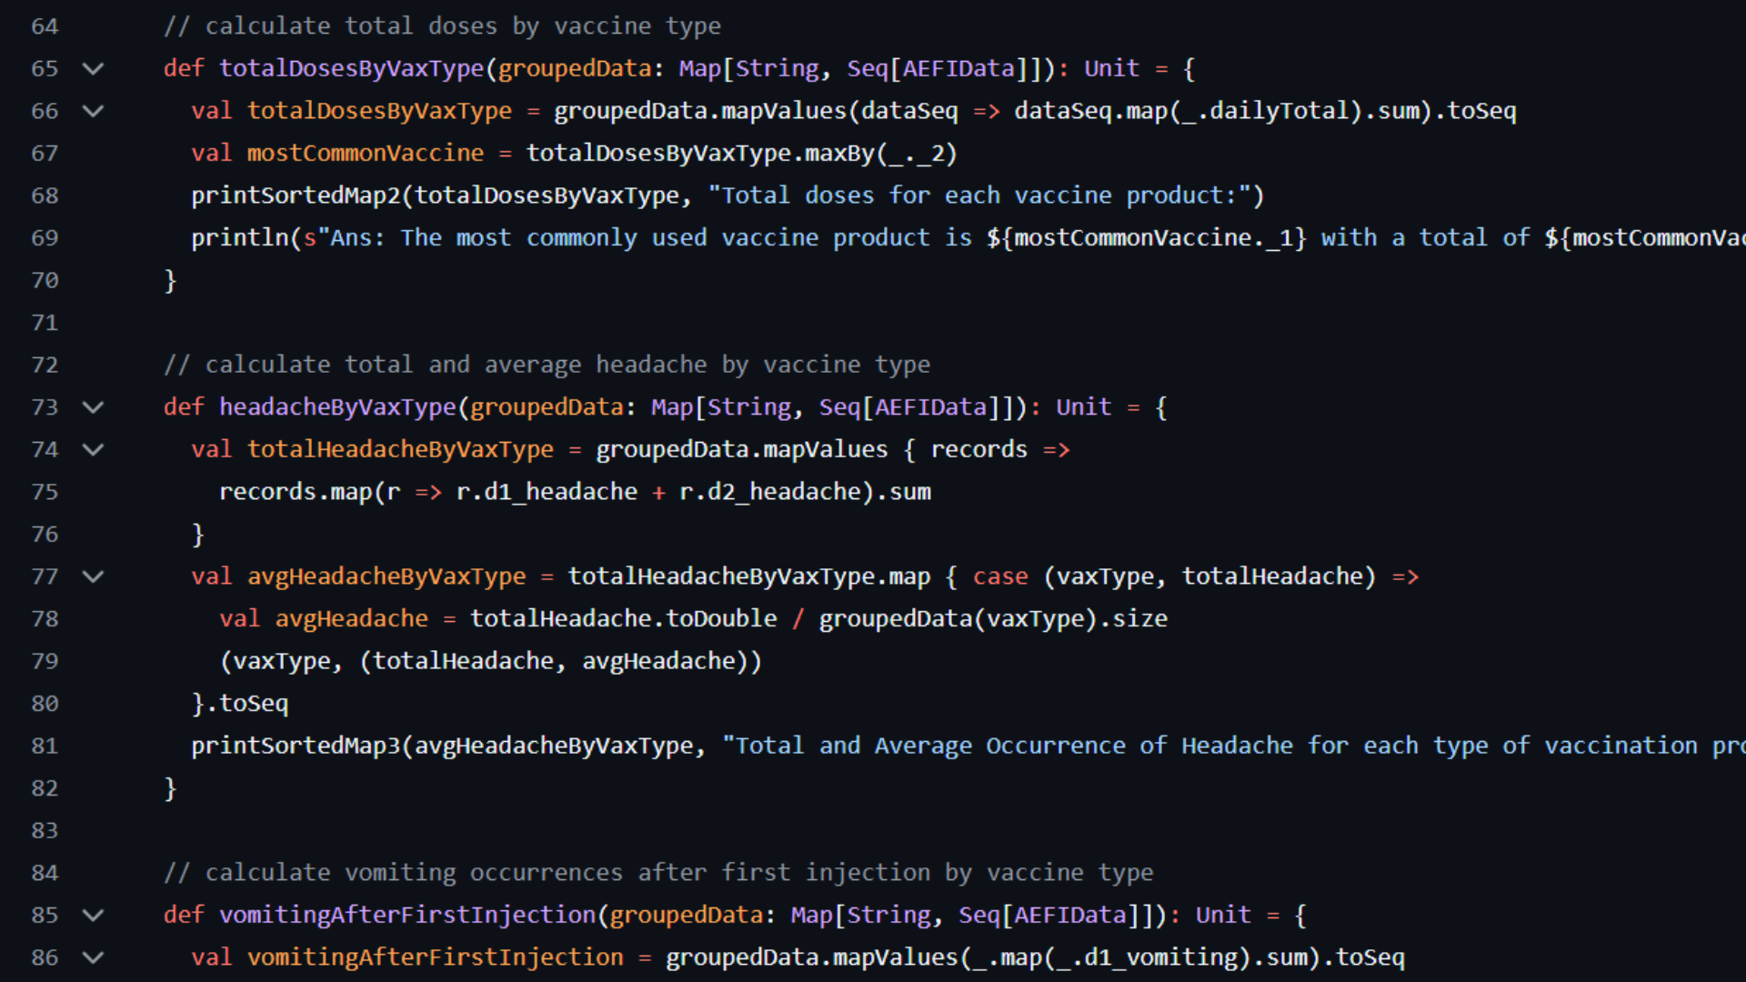Click the printSortedMap2 call on line 68
The height and width of the screenshot is (982, 1746).
(x=296, y=195)
